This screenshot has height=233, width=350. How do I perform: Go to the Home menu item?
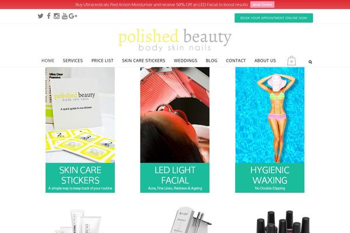pyautogui.click(x=48, y=61)
